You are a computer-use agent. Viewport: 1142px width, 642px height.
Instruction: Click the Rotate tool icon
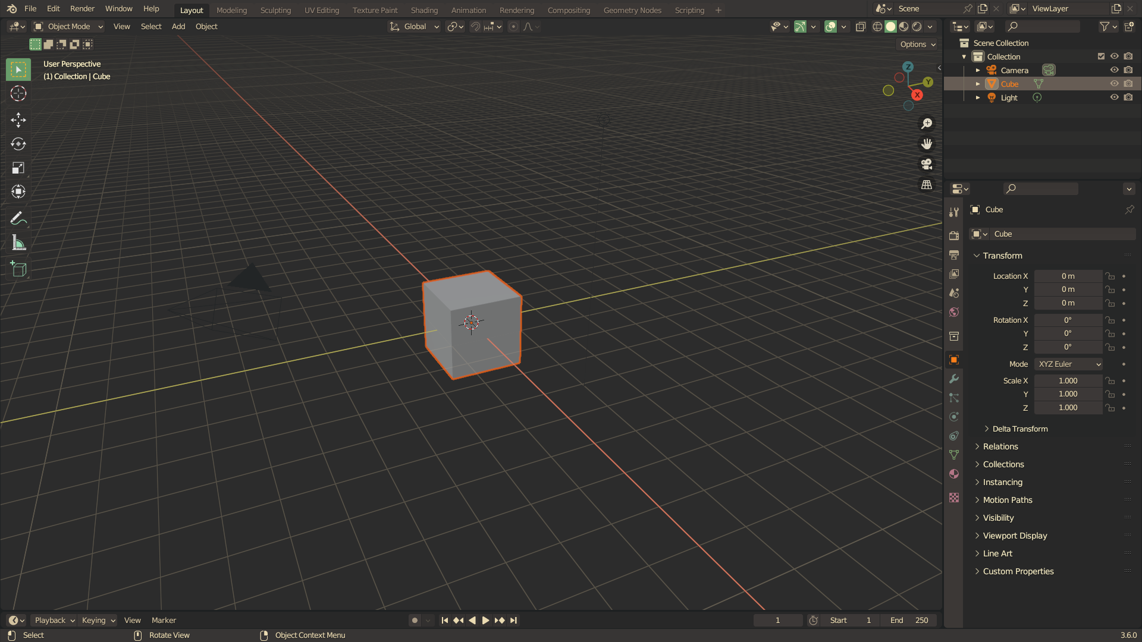(18, 143)
